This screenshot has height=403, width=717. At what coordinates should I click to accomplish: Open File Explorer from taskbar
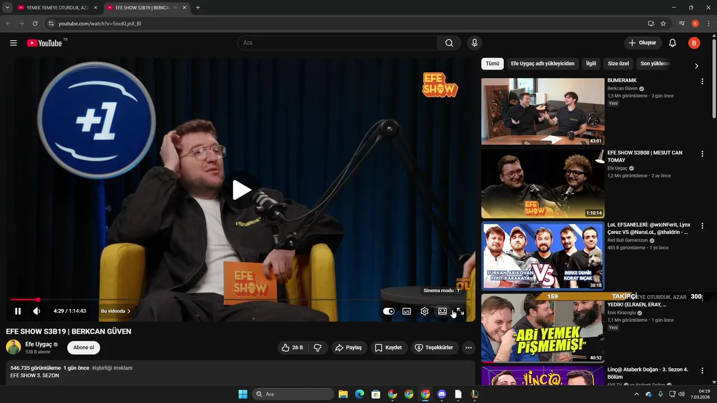pos(343,394)
